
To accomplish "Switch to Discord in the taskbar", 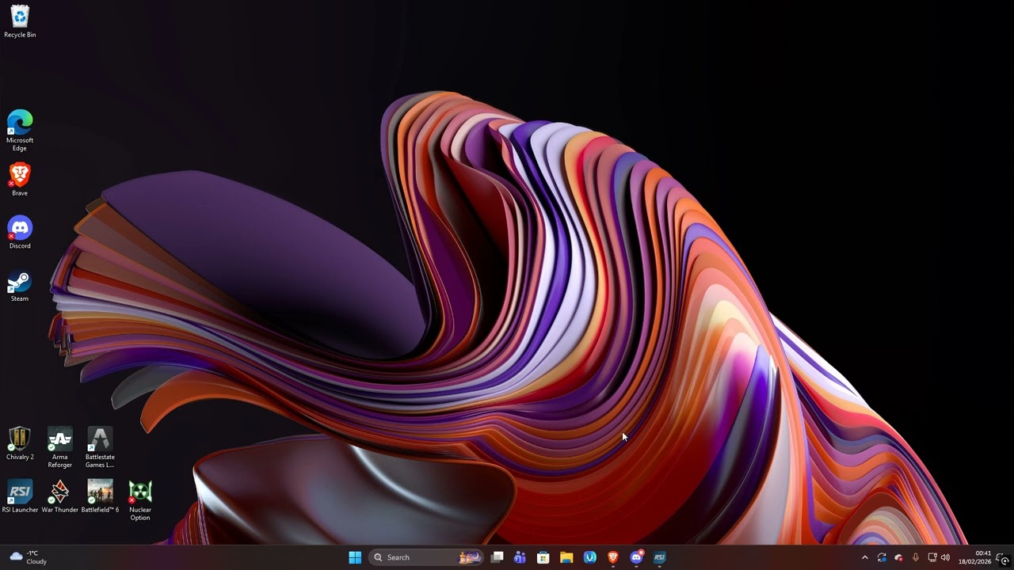I will 636,557.
